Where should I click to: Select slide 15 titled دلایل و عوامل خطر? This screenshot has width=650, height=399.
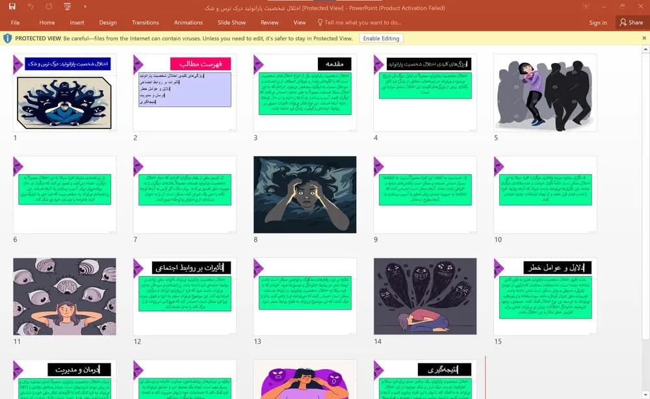(x=545, y=296)
